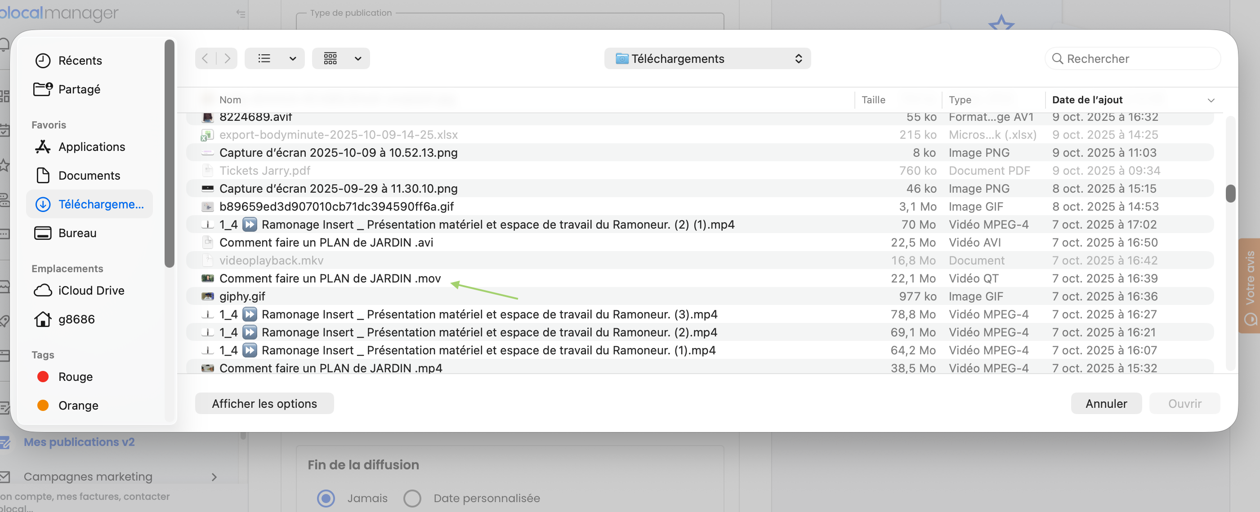The image size is (1260, 512).
Task: Open Mes publications v2 menu item
Action: (79, 442)
